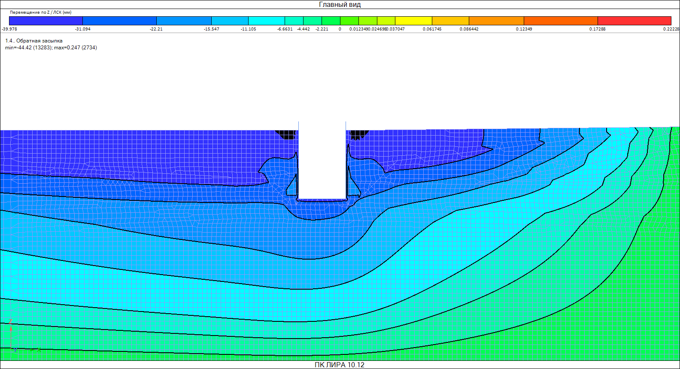Select the cyan swatch starting at -11.105
Screen dimensions: 680x369
click(x=267, y=21)
